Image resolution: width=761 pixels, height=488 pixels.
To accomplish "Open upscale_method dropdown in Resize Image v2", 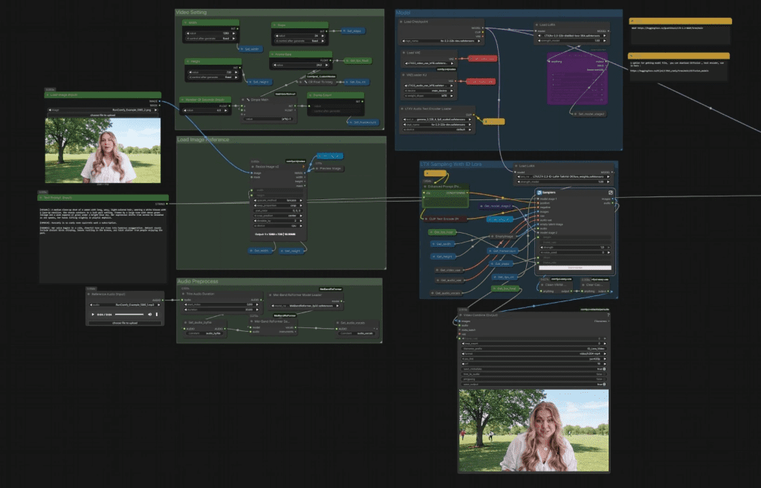I will pyautogui.click(x=279, y=200).
